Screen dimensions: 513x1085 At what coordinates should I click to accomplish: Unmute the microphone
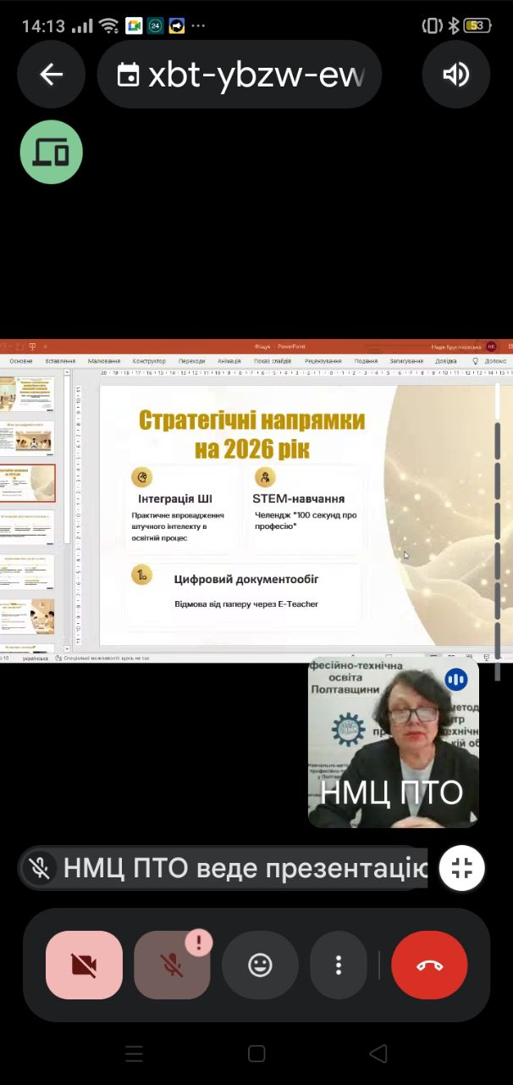click(172, 965)
